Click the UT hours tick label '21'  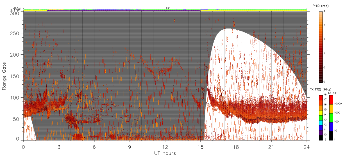click(271, 147)
